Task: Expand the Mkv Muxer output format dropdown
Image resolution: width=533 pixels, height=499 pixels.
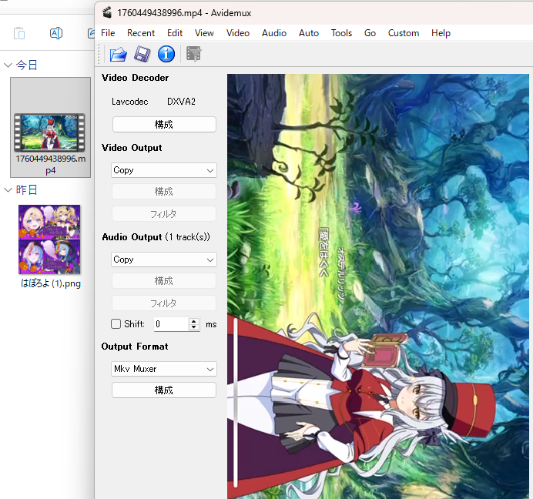Action: 164,369
